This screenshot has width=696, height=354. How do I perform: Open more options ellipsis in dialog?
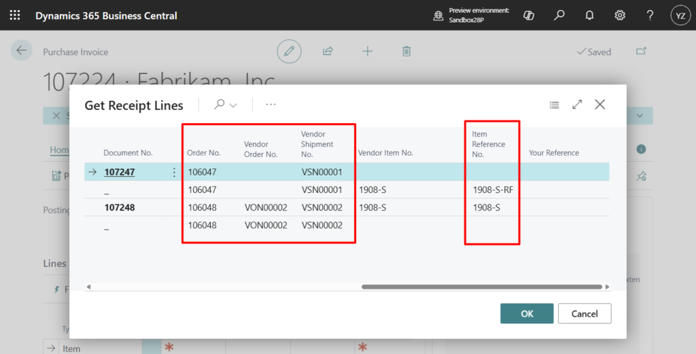tap(271, 105)
